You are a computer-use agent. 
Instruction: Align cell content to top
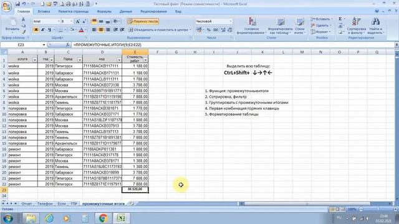pyautogui.click(x=94, y=21)
